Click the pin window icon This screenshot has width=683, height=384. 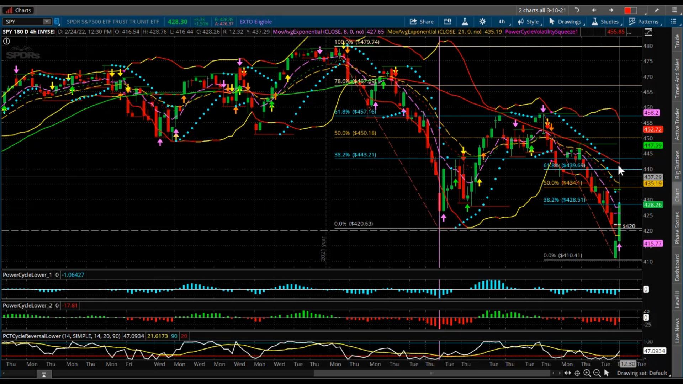pyautogui.click(x=657, y=10)
